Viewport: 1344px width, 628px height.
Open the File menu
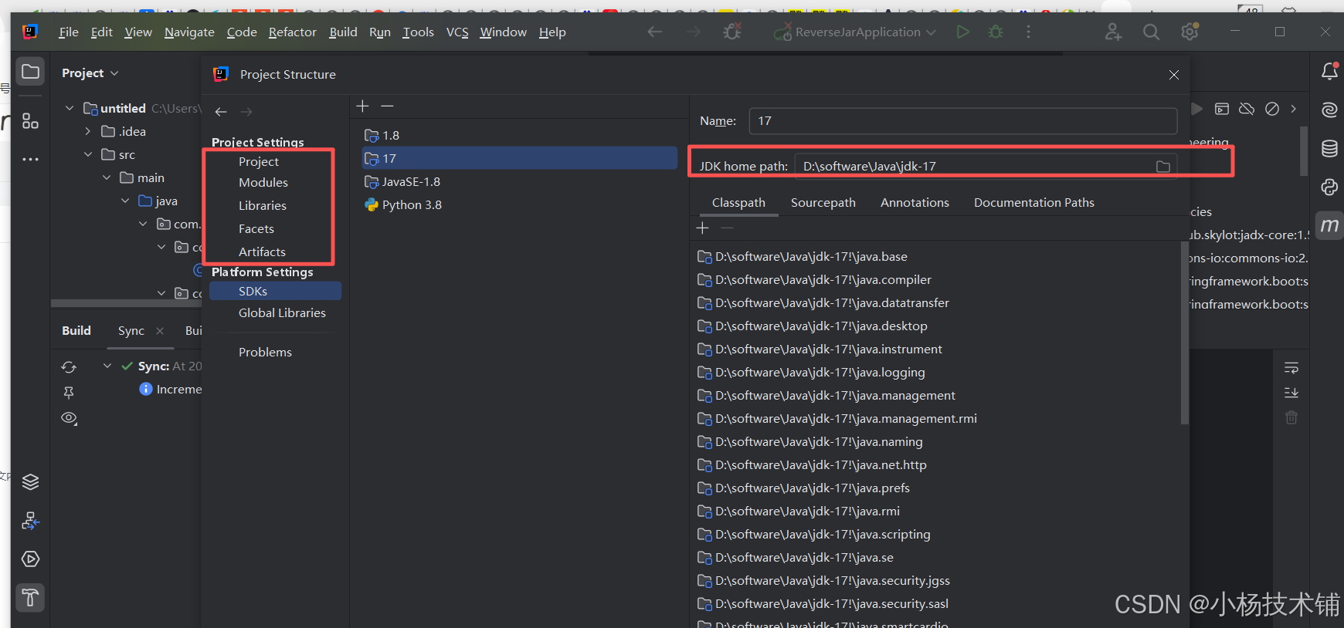tap(69, 32)
